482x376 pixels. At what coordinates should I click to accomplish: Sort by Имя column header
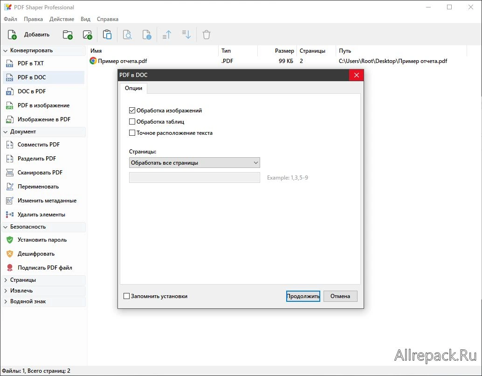pyautogui.click(x=153, y=51)
